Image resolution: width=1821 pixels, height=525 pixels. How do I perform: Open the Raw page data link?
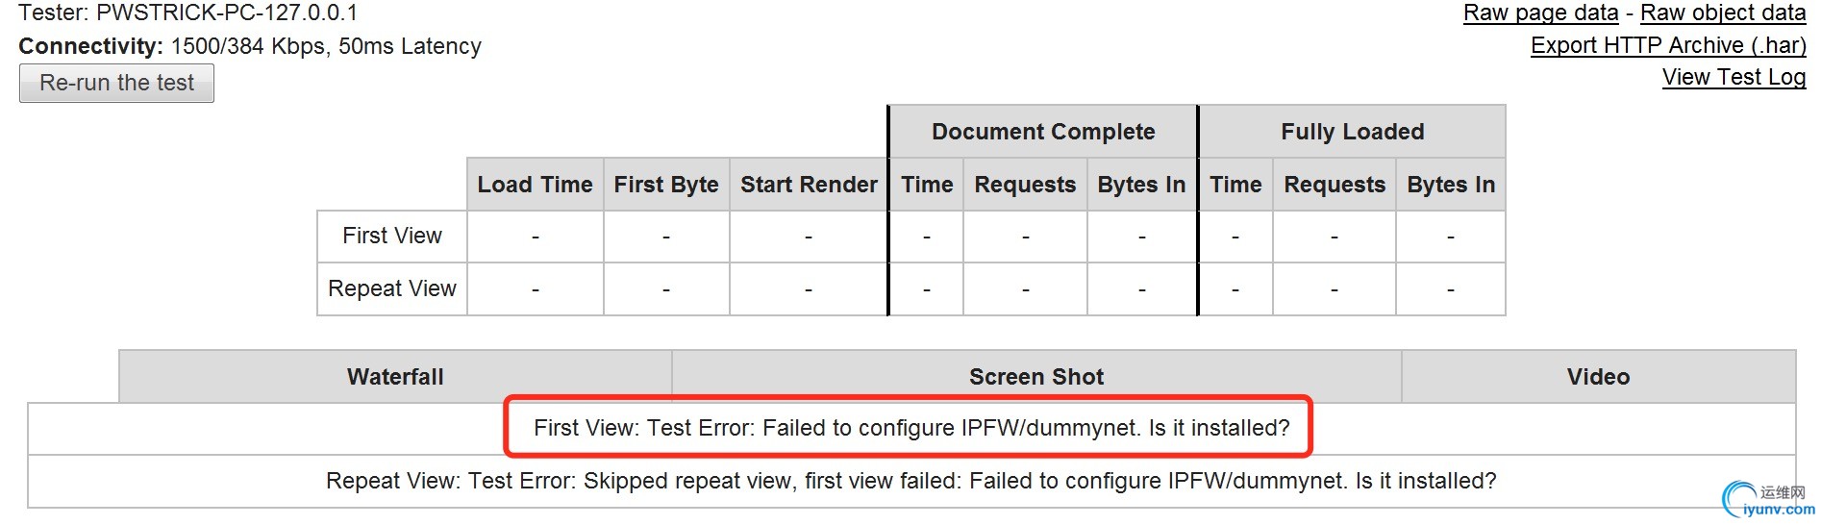pos(1540,12)
